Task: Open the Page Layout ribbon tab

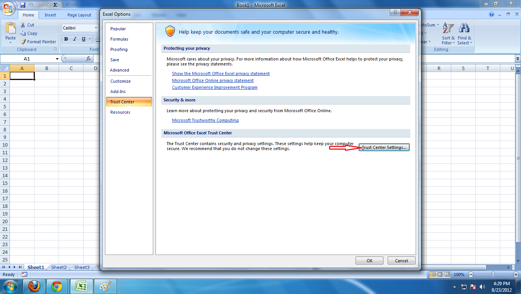Action: tap(79, 15)
